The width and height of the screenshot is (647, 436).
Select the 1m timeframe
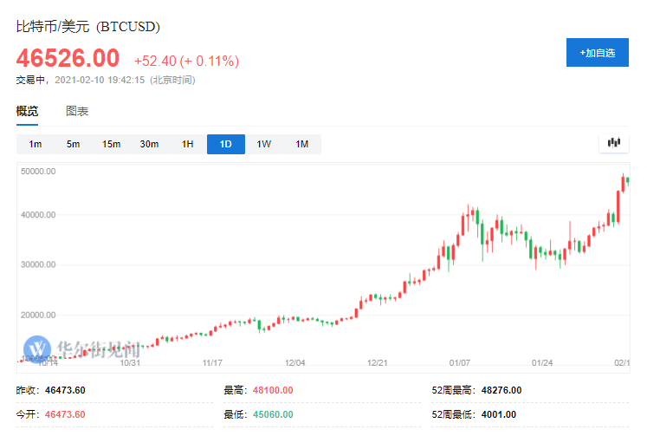[x=36, y=145]
